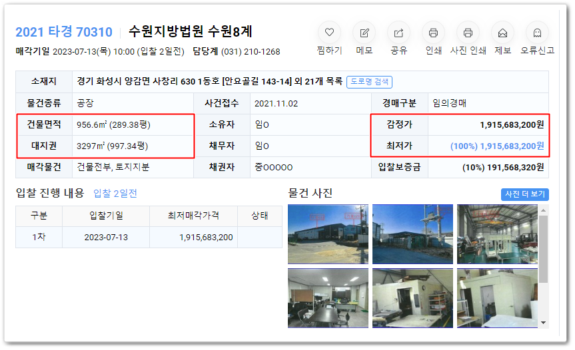
Task: Click the 임의경매 auction type value
Action: click(449, 103)
